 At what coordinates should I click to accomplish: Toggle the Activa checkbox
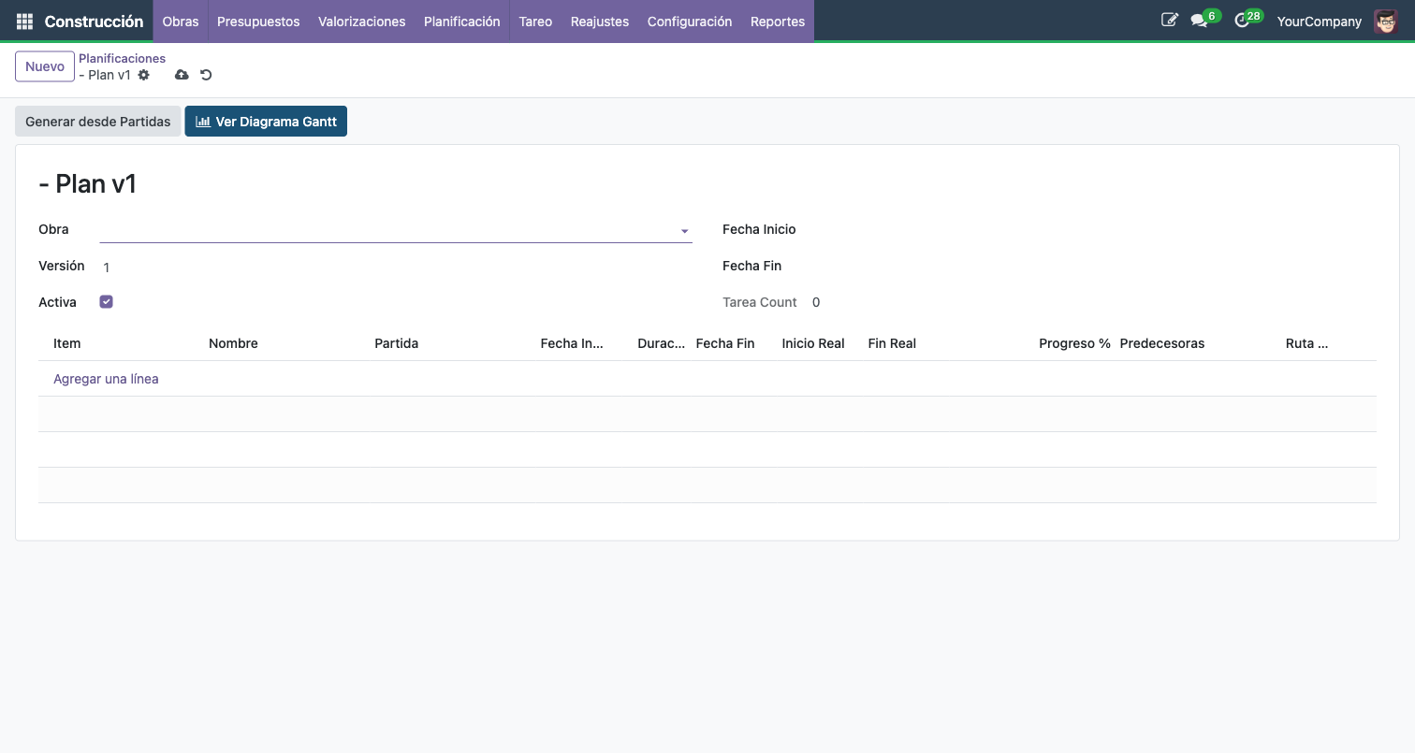(x=107, y=302)
